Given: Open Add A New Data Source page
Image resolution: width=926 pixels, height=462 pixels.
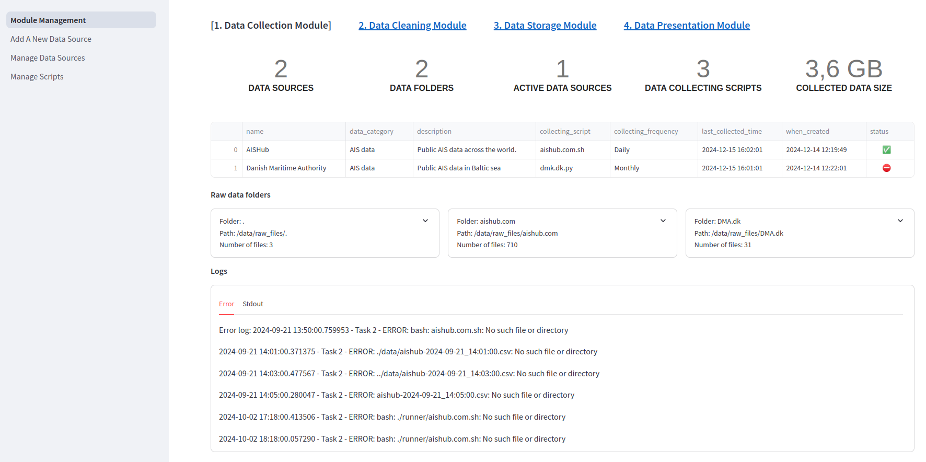Looking at the screenshot, I should pos(51,39).
